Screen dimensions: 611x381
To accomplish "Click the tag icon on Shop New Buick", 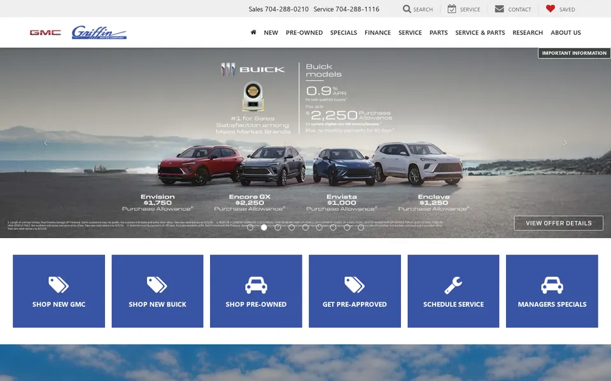I will pos(157,284).
